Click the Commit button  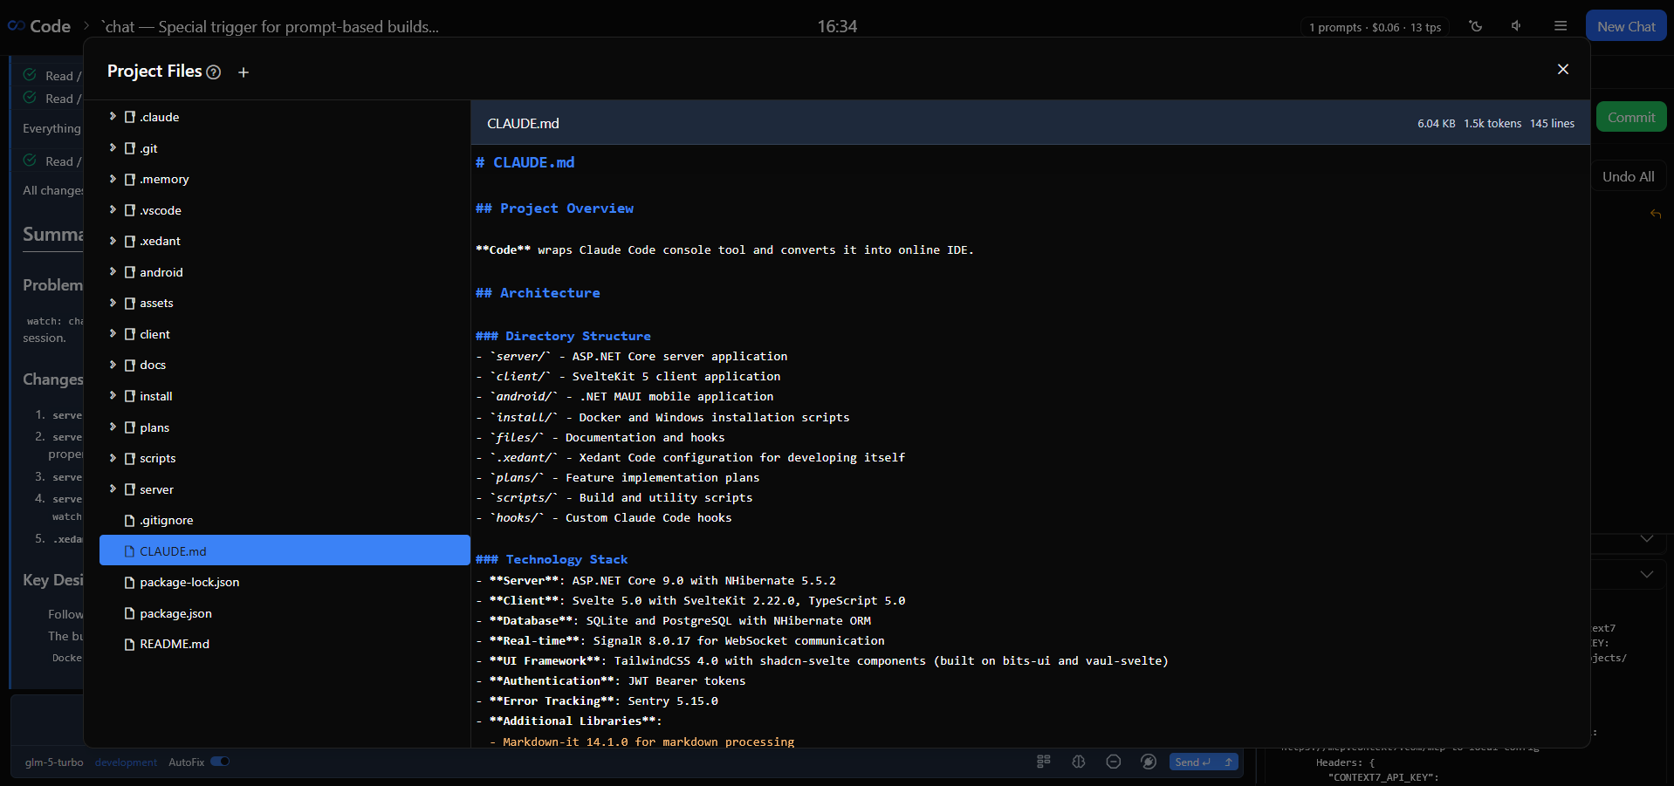click(x=1631, y=118)
